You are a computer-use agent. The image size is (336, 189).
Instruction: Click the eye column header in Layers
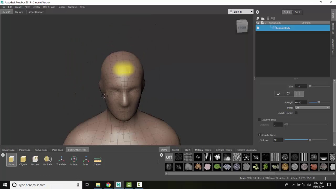pyautogui.click(x=258, y=23)
